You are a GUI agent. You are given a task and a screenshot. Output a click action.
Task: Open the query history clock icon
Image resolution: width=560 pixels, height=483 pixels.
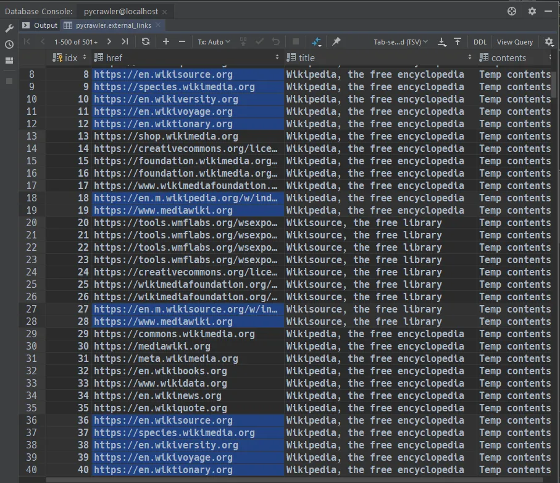(x=9, y=44)
